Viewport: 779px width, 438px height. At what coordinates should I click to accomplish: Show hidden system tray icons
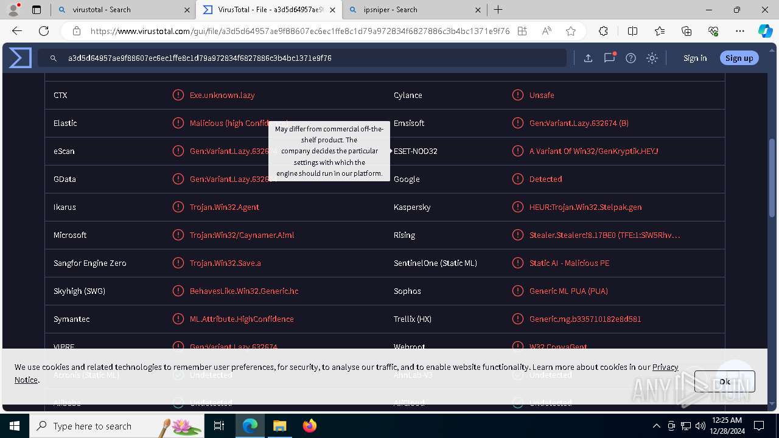click(x=656, y=426)
